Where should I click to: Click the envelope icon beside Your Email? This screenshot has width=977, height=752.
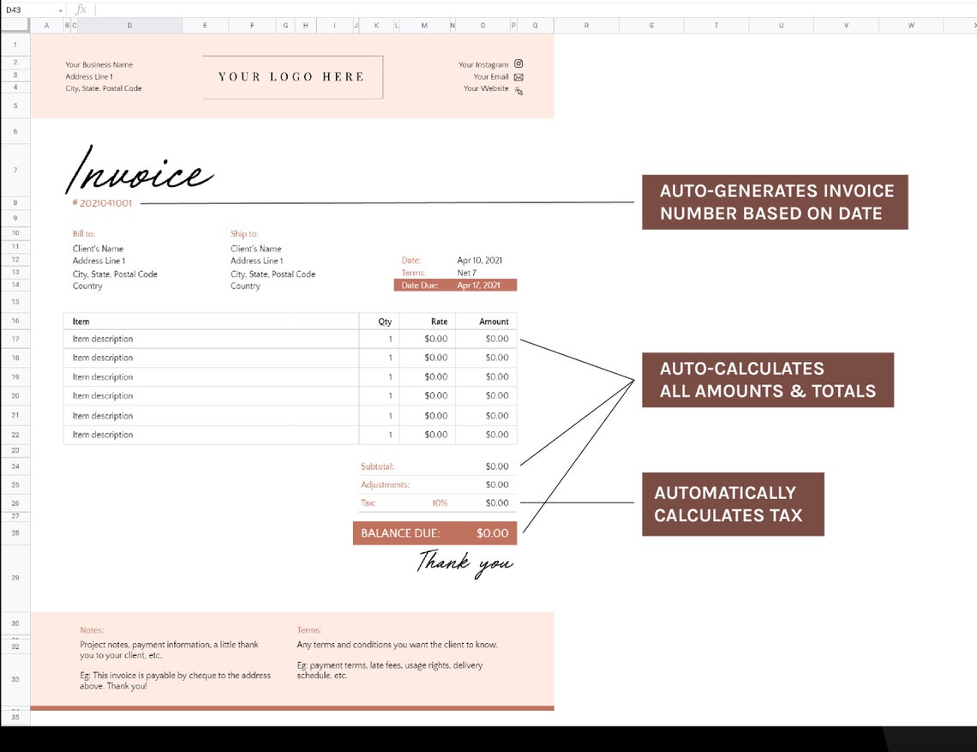[x=518, y=76]
